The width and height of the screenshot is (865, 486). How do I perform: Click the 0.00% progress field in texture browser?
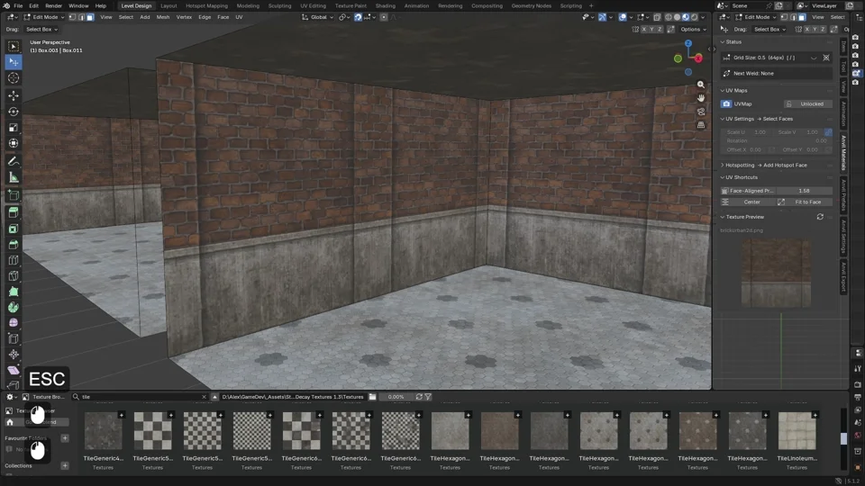[396, 397]
